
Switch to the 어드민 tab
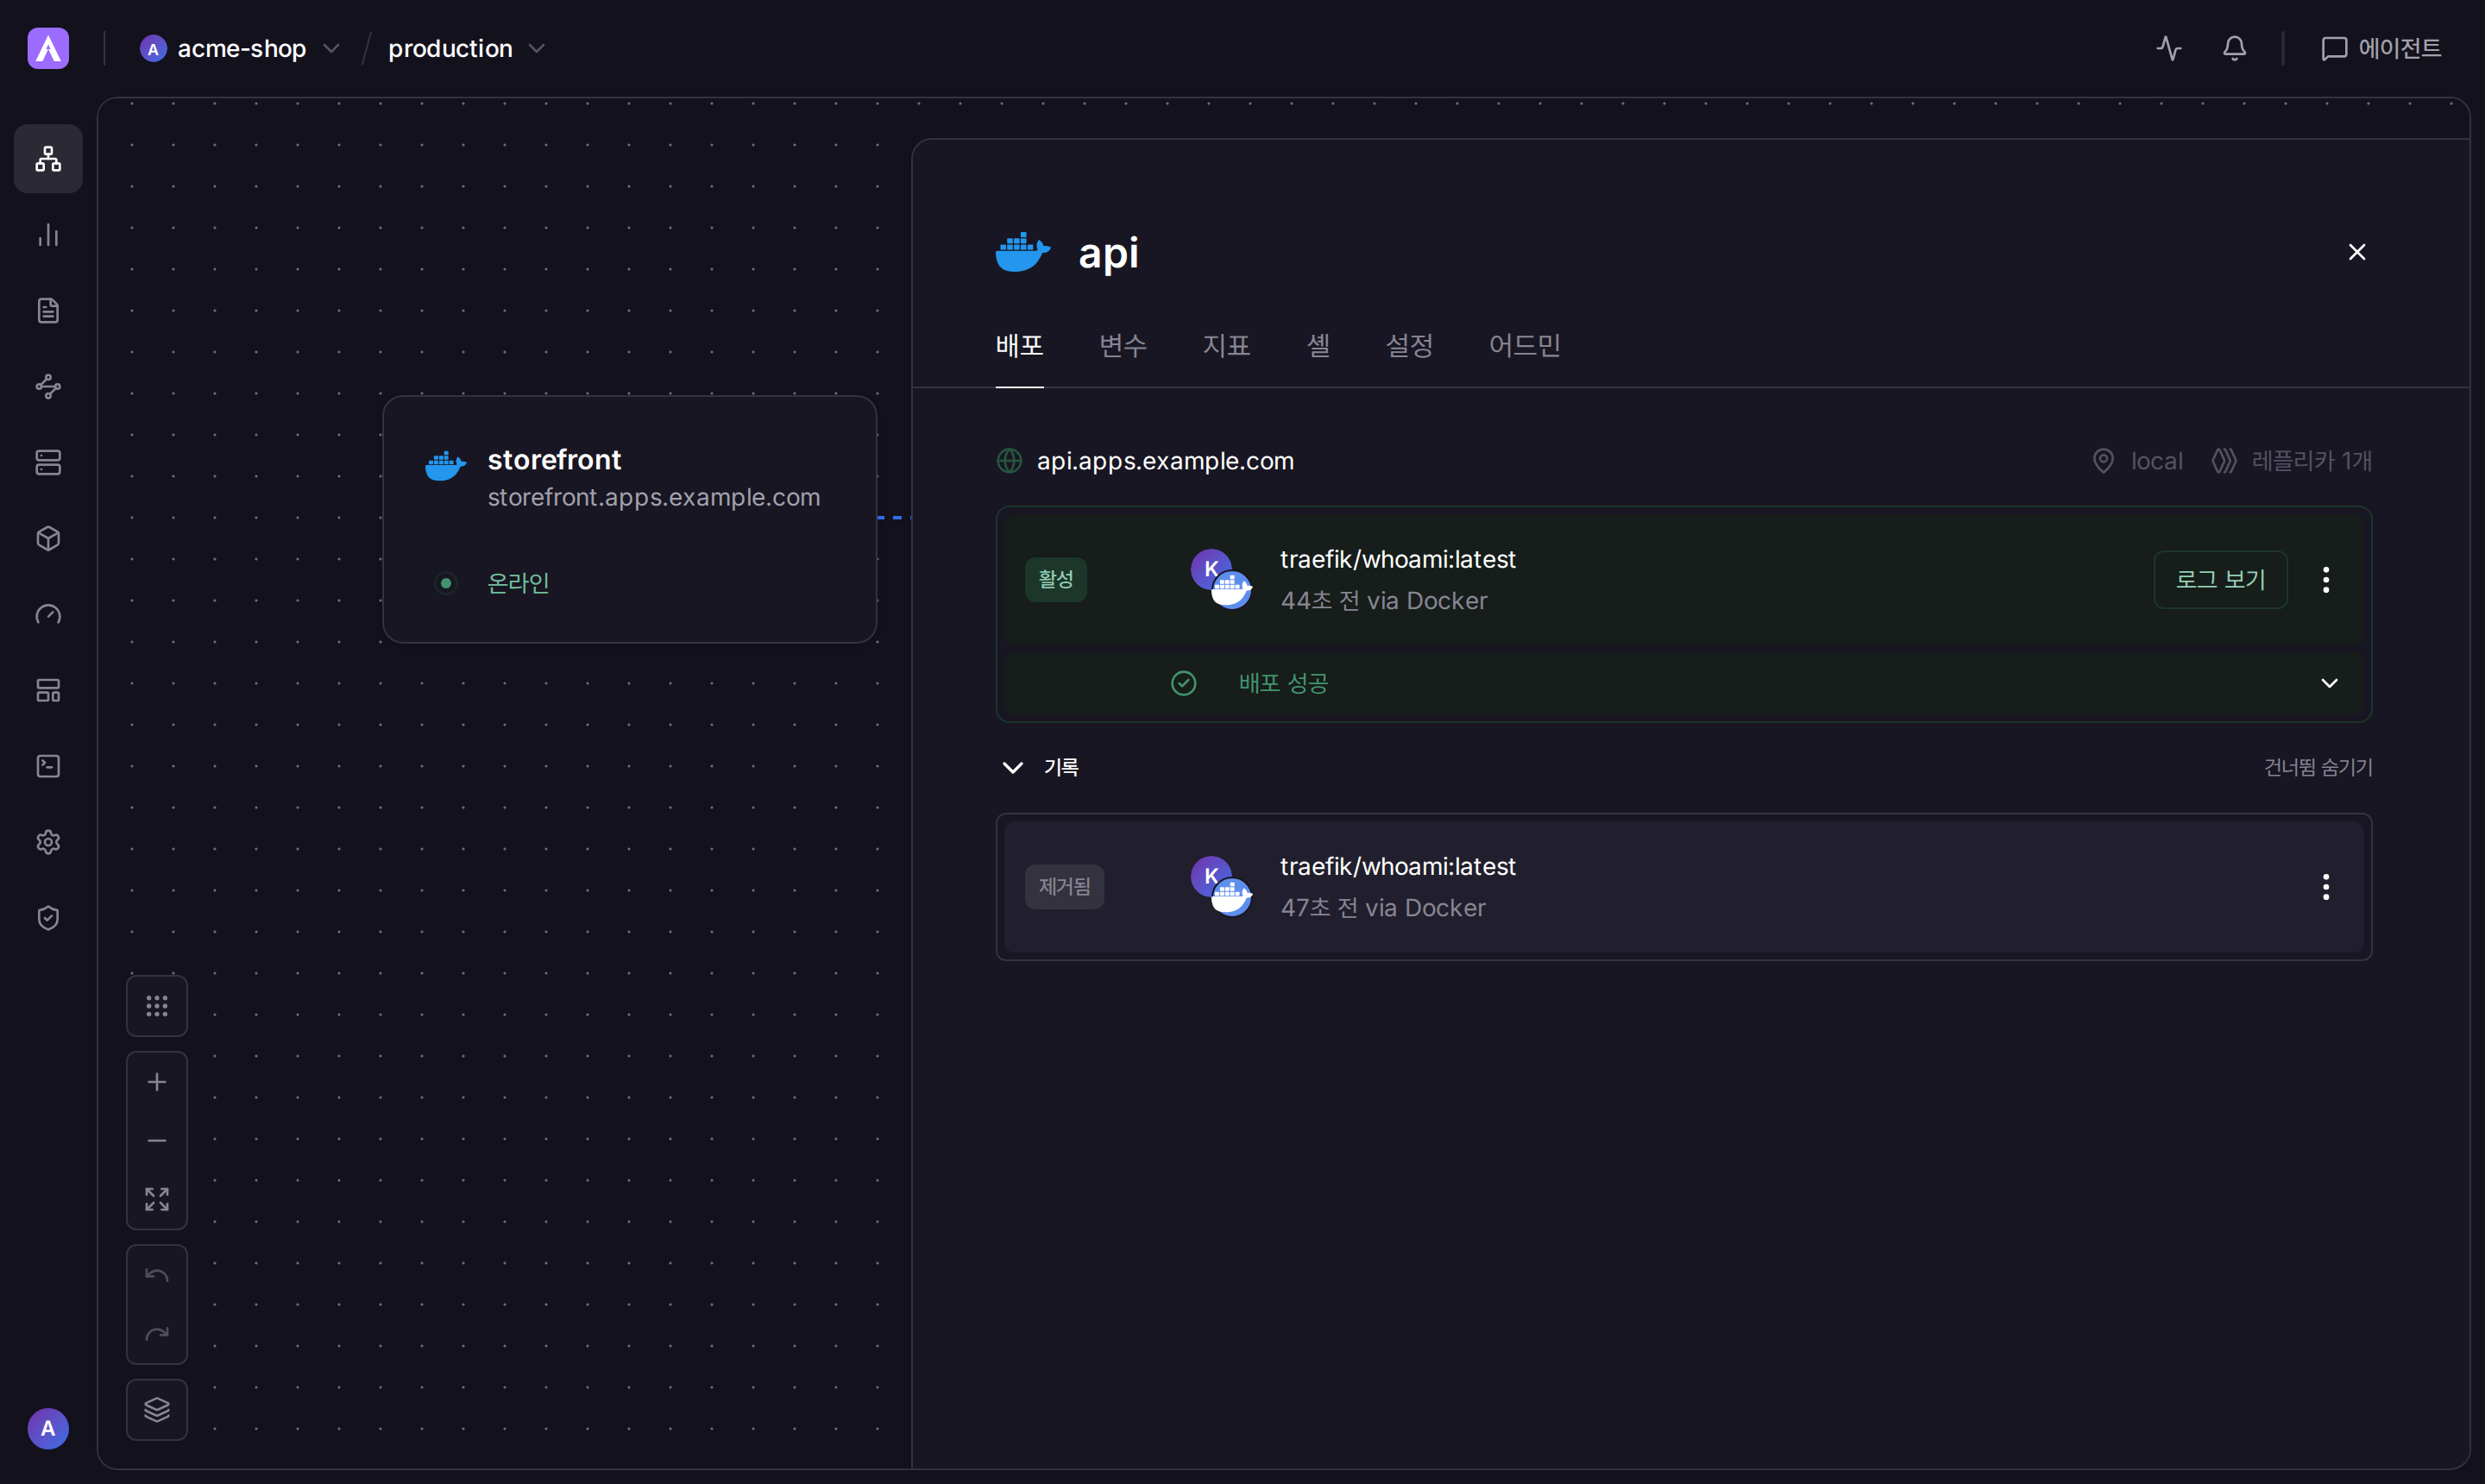click(x=1524, y=346)
